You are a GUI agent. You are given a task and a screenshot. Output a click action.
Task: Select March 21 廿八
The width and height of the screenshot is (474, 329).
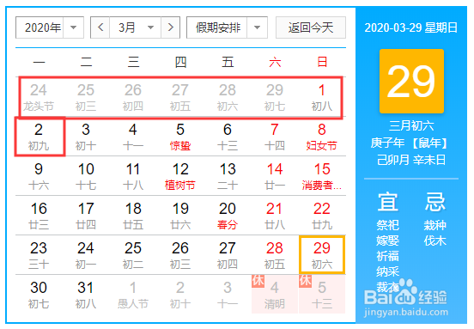point(275,216)
